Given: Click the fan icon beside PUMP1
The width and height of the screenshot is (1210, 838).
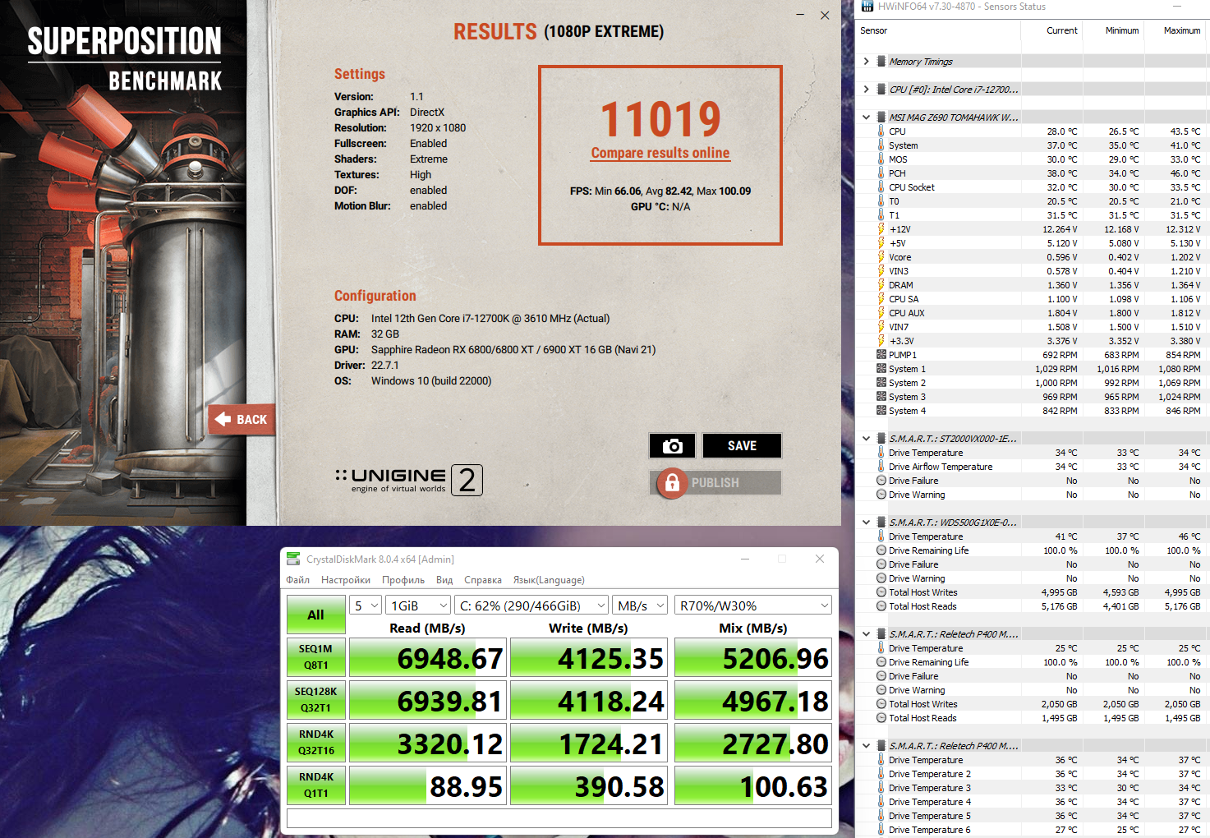Looking at the screenshot, I should [x=881, y=355].
